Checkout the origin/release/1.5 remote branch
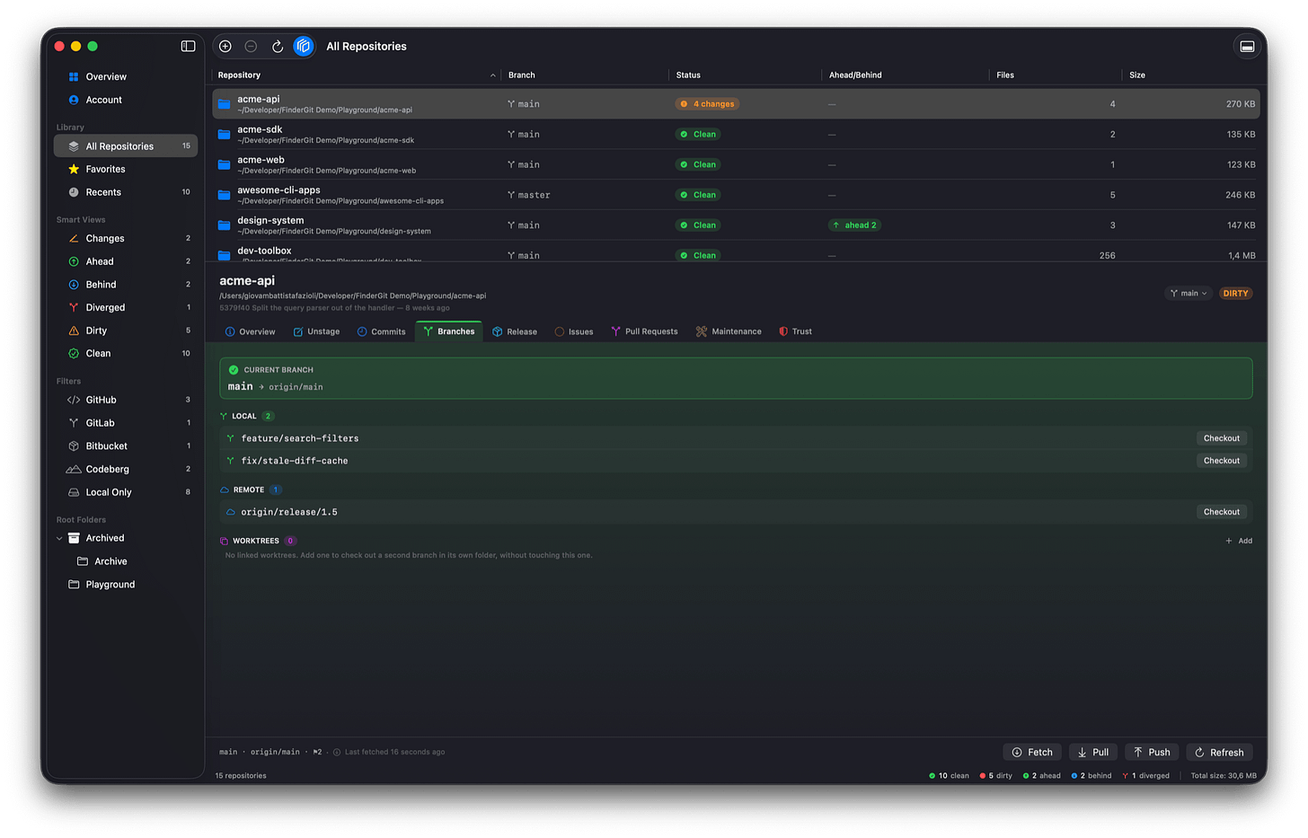This screenshot has height=838, width=1308. [x=1221, y=512]
